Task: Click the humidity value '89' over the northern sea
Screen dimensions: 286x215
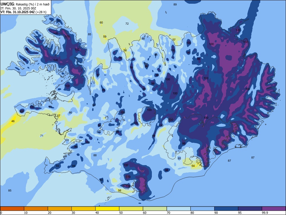Action: tap(175, 4)
